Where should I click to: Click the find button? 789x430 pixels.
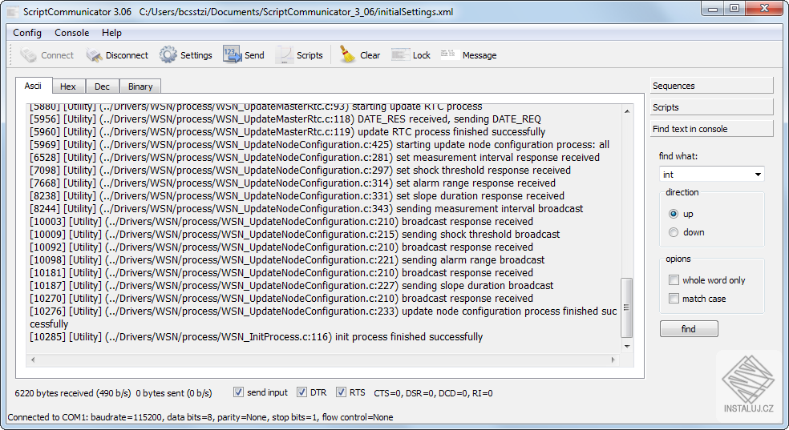[x=689, y=328]
